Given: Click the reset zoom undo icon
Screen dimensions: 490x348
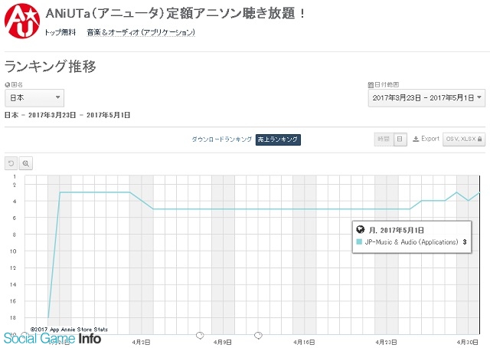Looking at the screenshot, I should [x=11, y=163].
